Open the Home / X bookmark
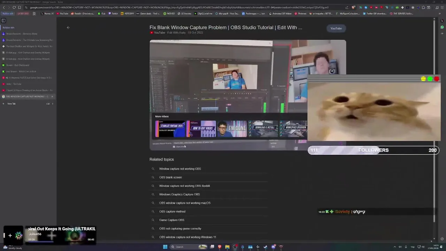This screenshot has width=446, height=251. point(47,14)
